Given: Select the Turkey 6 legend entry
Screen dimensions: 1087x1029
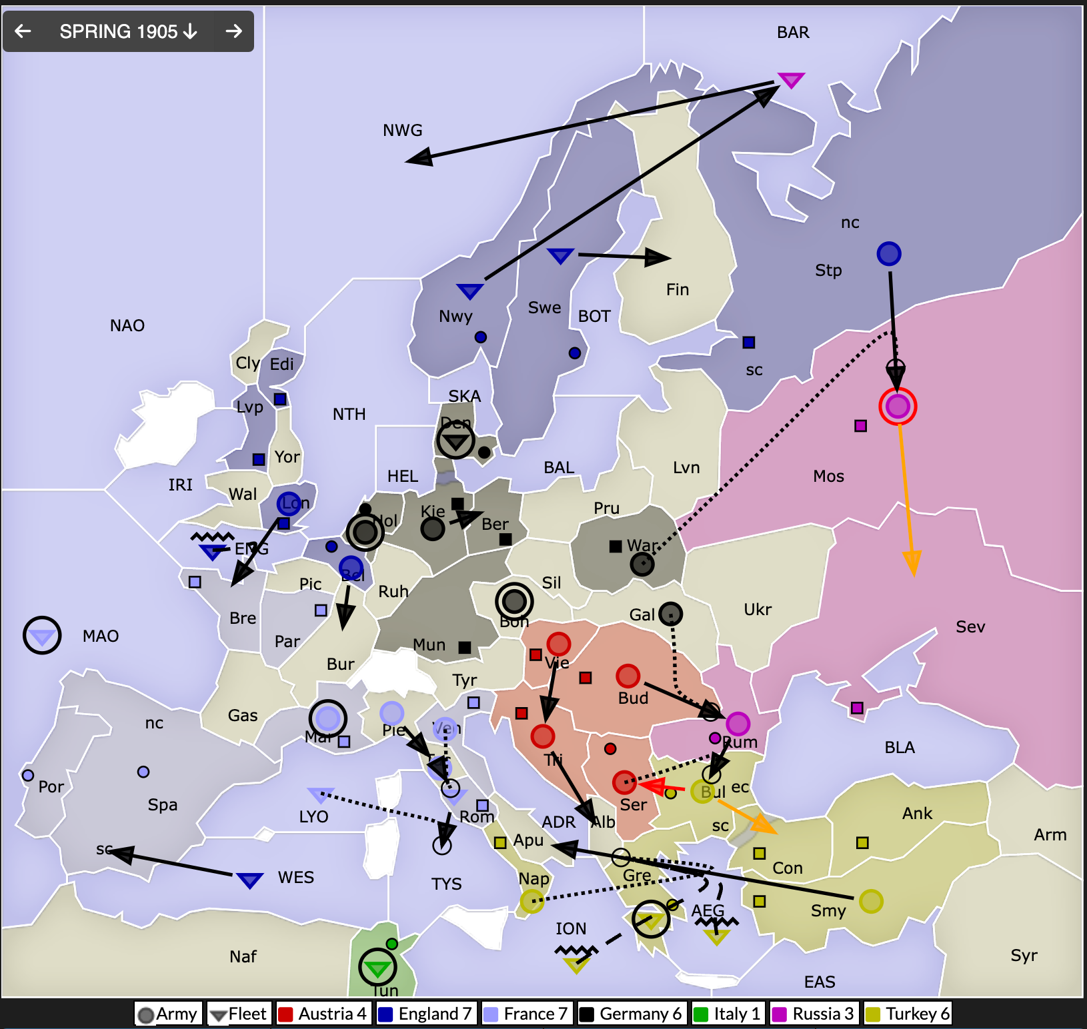Looking at the screenshot, I should (x=909, y=1014).
